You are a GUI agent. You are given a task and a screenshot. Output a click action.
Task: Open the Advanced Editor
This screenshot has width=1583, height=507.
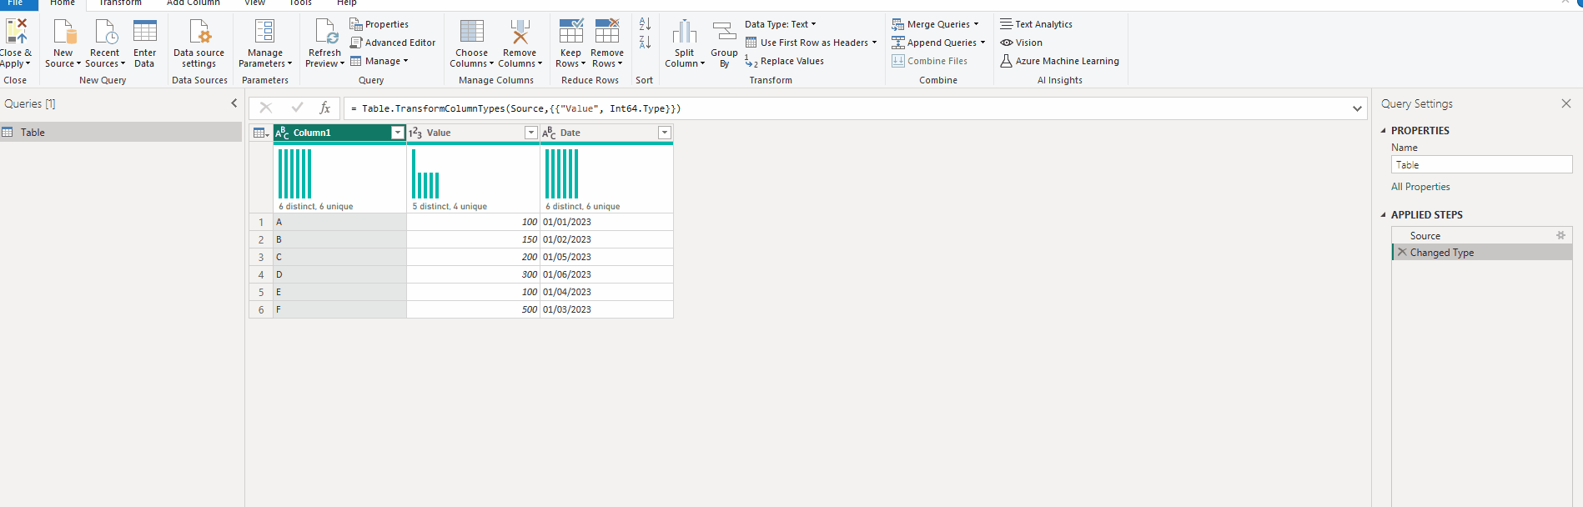click(392, 43)
